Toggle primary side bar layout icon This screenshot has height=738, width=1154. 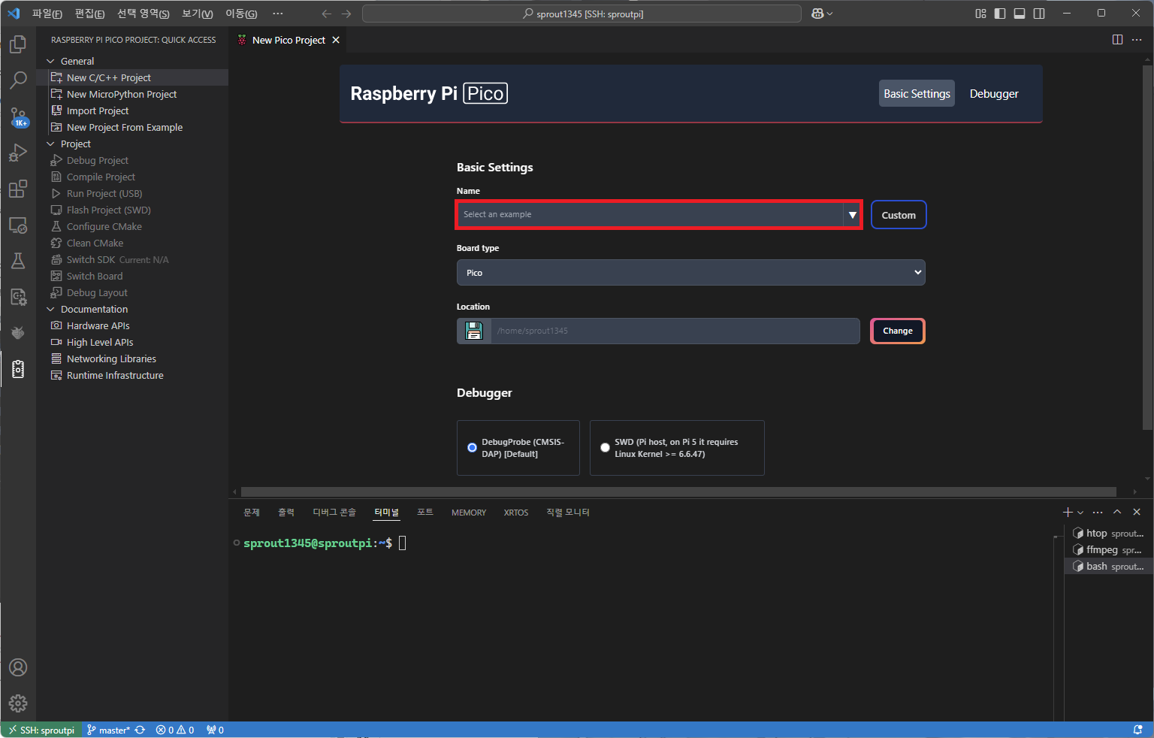1000,14
